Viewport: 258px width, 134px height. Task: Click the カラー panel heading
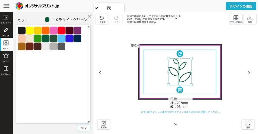(23, 20)
